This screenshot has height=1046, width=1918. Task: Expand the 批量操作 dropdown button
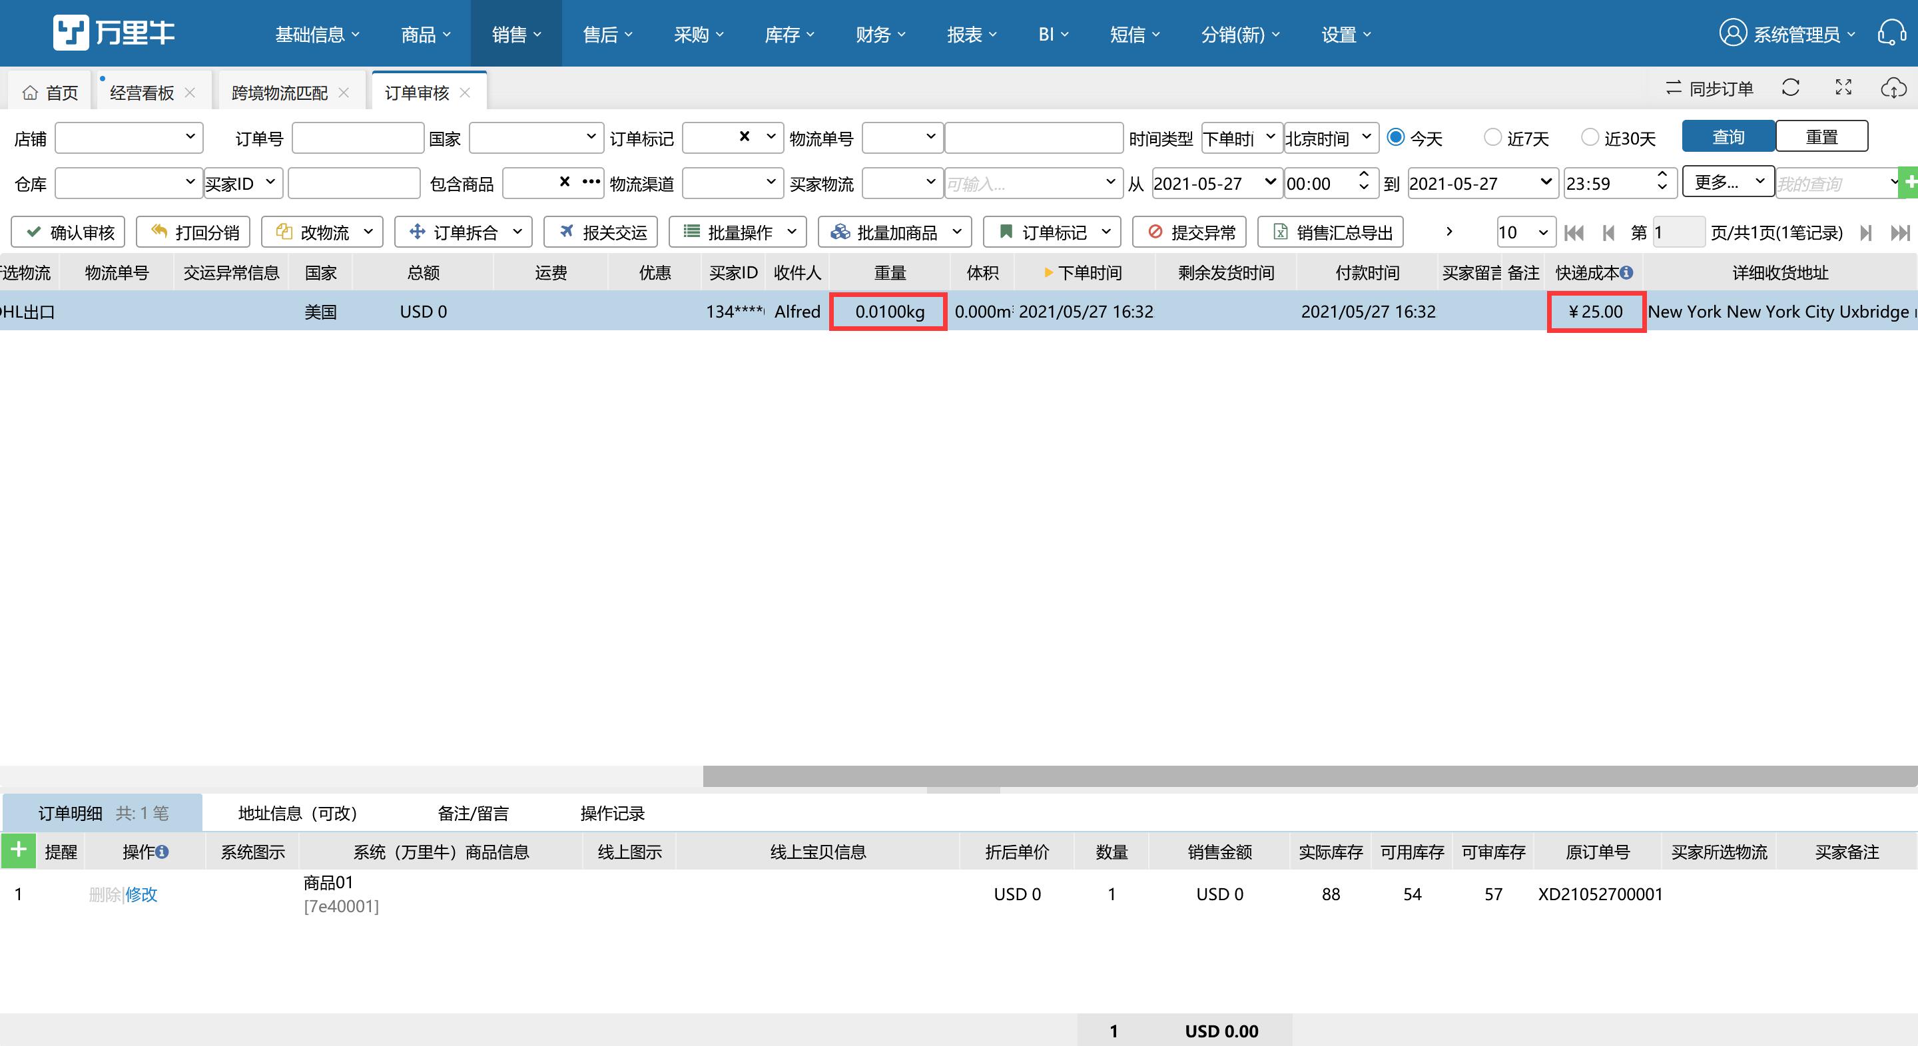coord(791,232)
